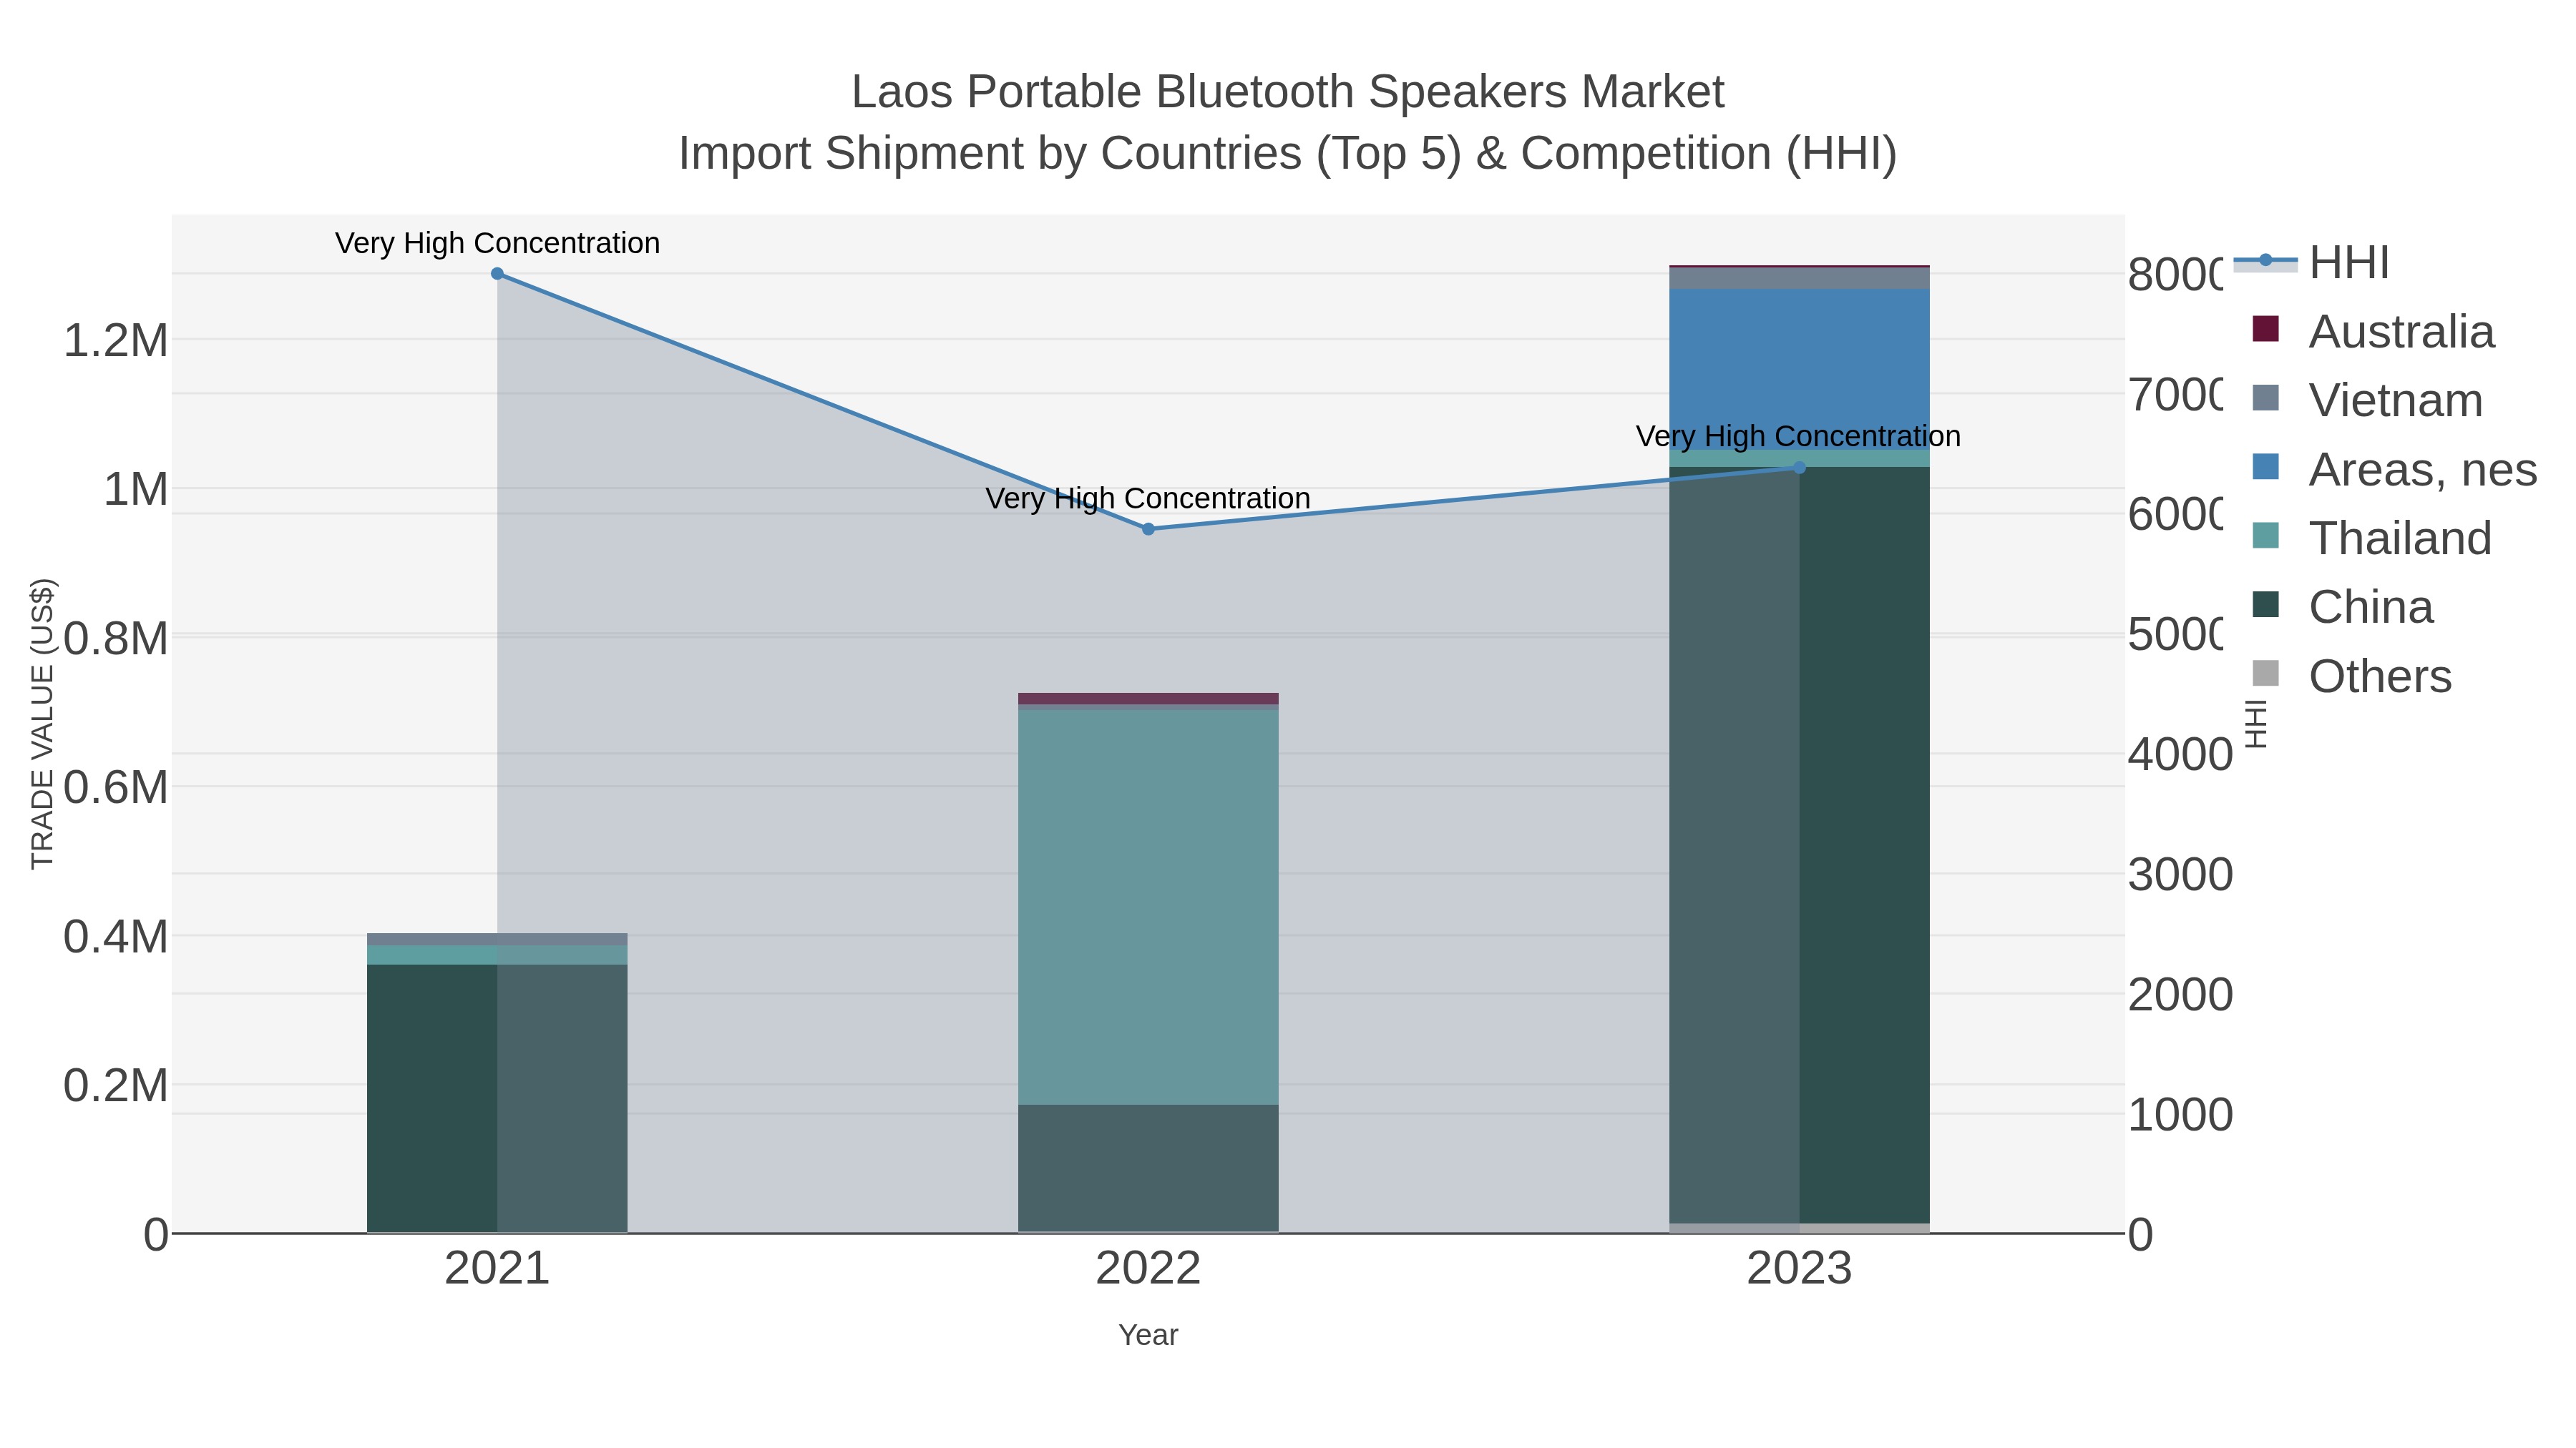
Task: Click the Thailand segment of 2022 bar
Action: (x=1148, y=907)
